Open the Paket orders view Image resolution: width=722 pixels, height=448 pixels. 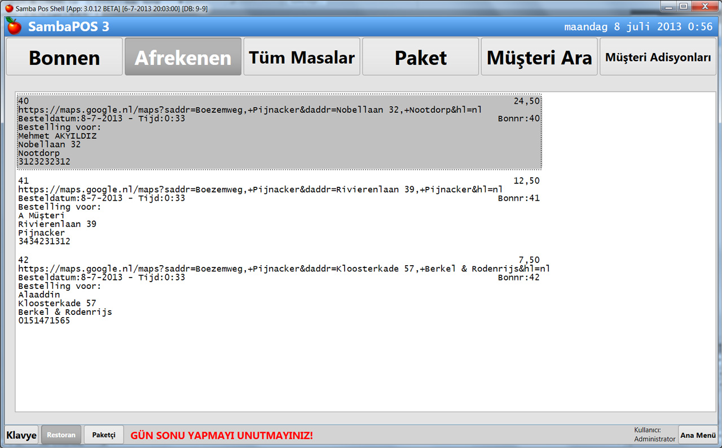click(420, 57)
